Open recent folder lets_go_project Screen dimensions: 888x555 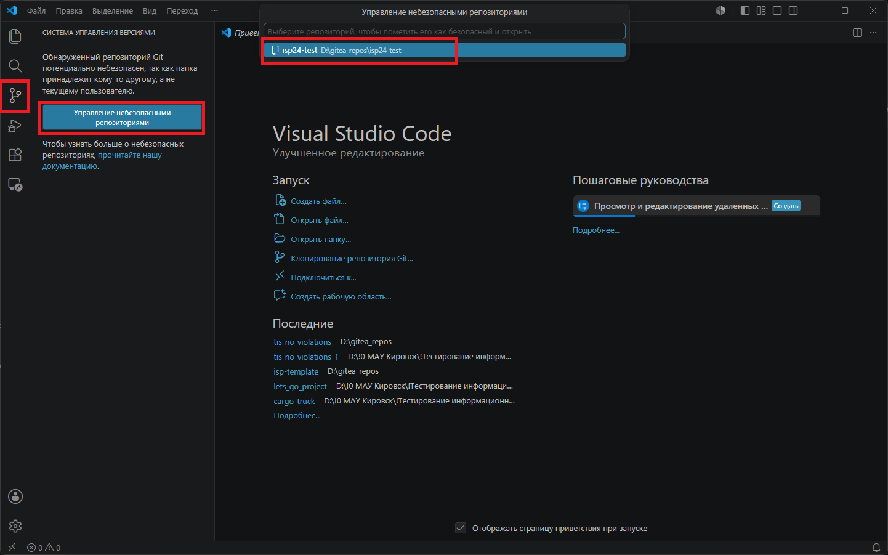pyautogui.click(x=300, y=386)
